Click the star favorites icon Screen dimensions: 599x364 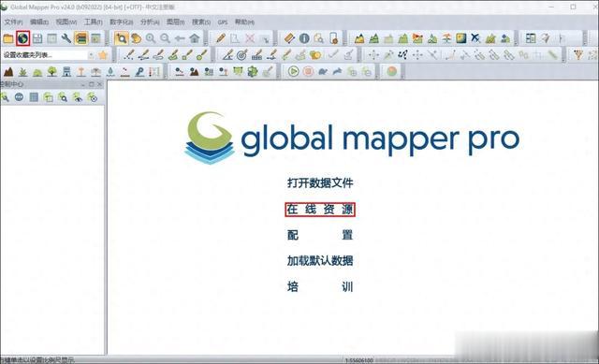tap(103, 55)
